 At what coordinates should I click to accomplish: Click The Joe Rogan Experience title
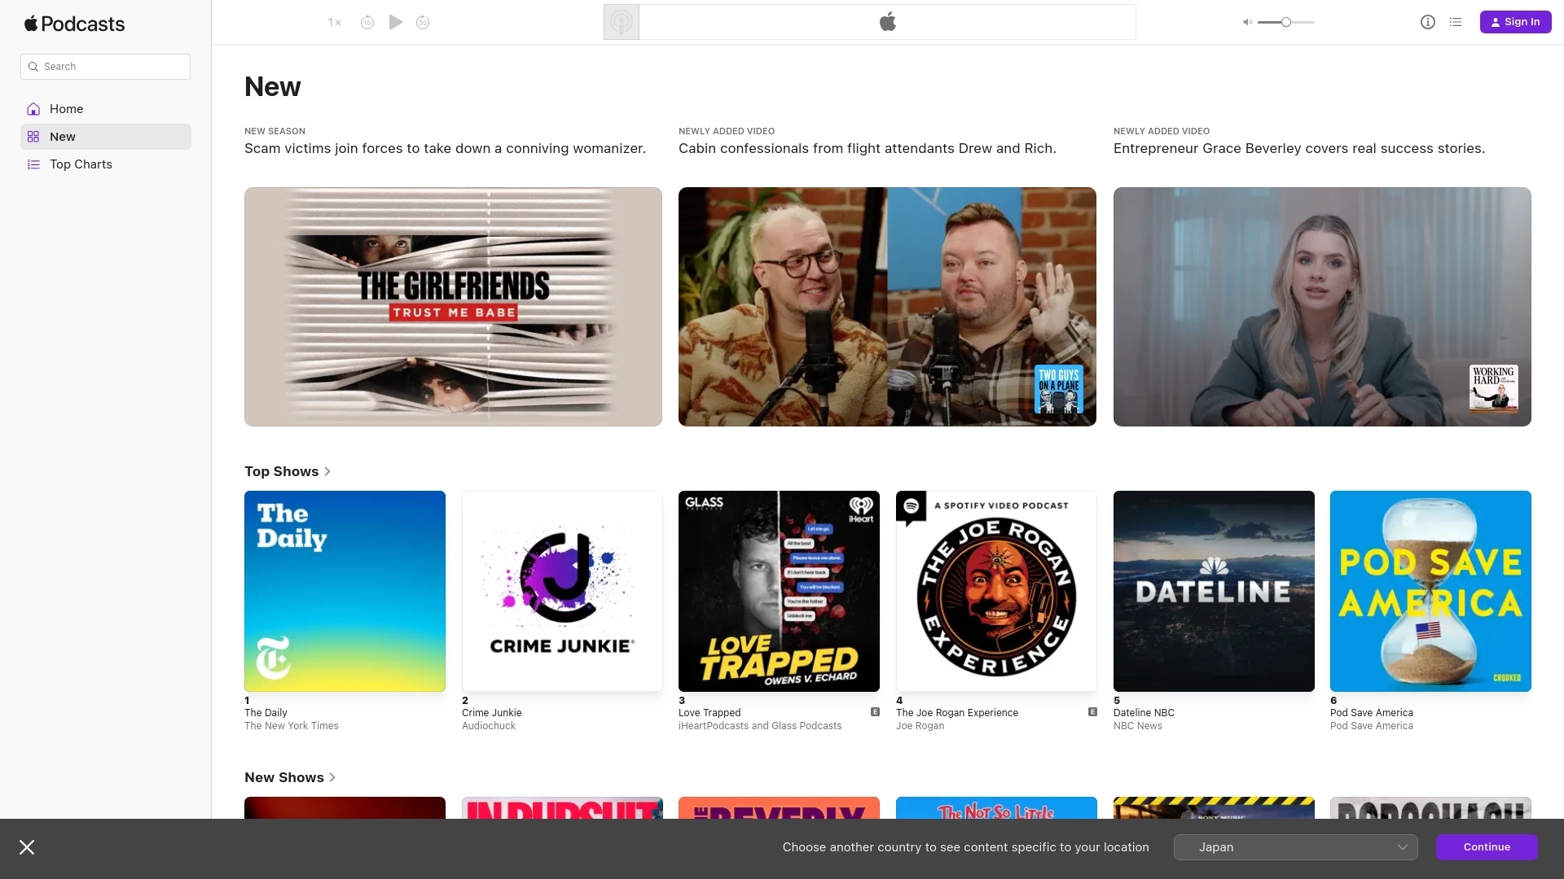[957, 713]
